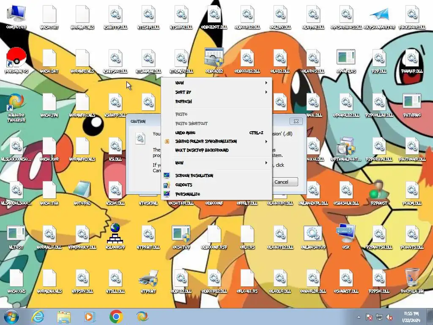Click the Notepad desktop icon
The image size is (433, 325).
point(82,193)
